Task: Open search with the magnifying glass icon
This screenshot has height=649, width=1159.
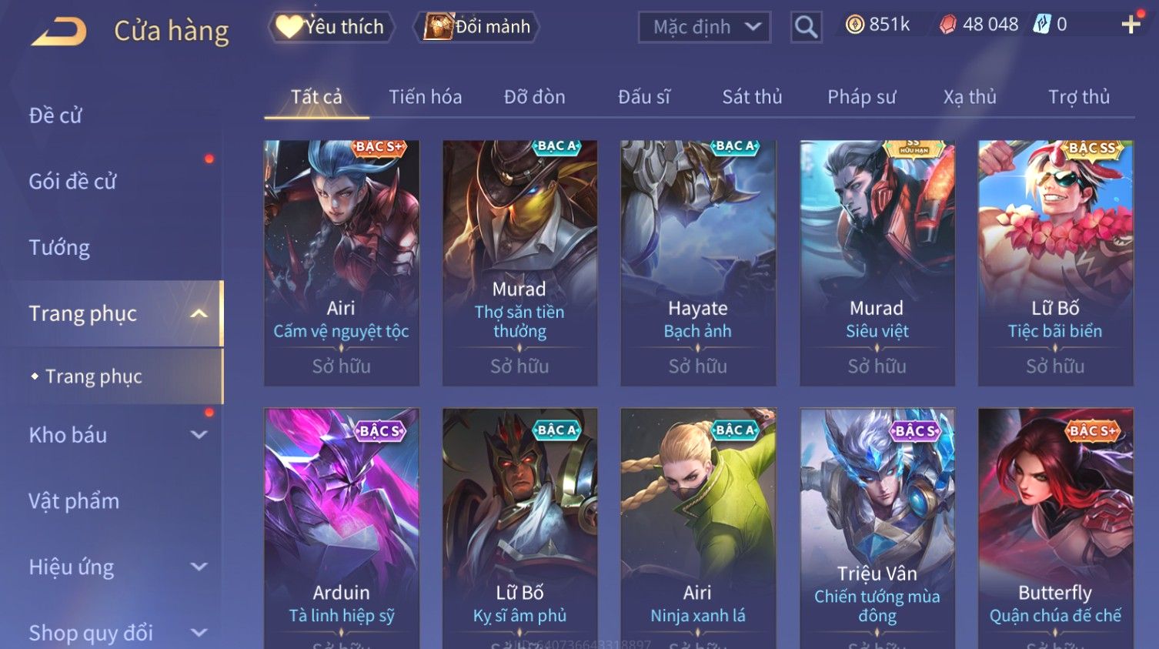Action: [x=806, y=28]
